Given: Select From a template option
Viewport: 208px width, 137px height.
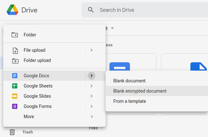Looking at the screenshot, I should 130,101.
